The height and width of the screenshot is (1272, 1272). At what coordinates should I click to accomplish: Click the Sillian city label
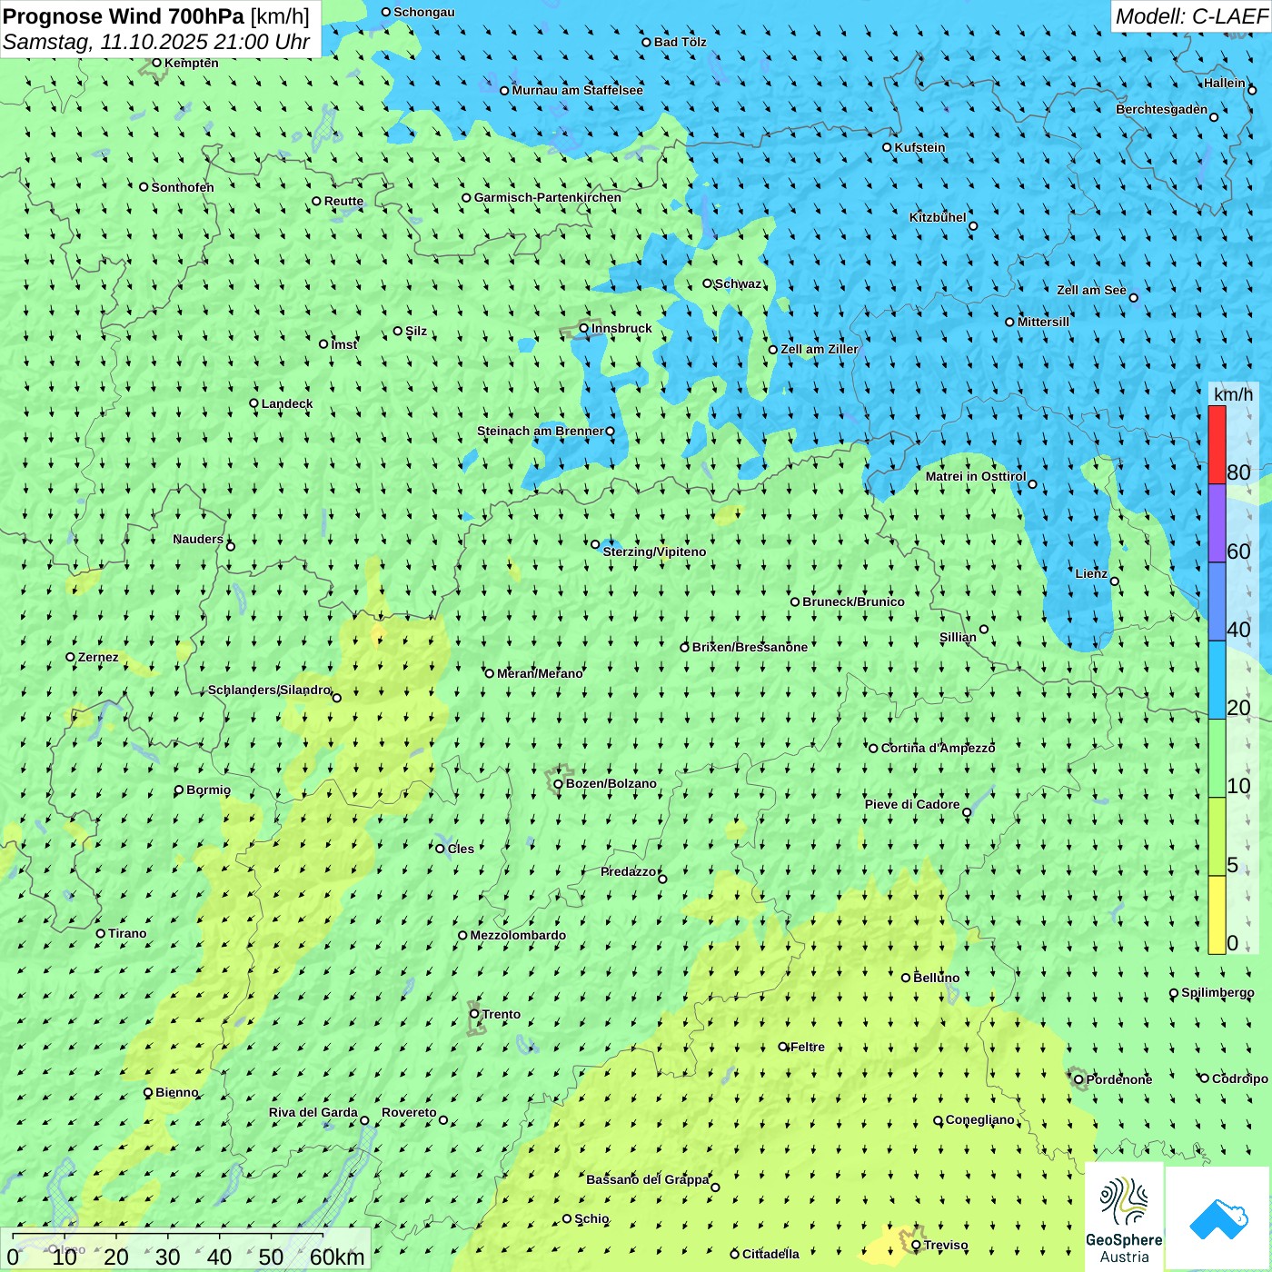[958, 637]
